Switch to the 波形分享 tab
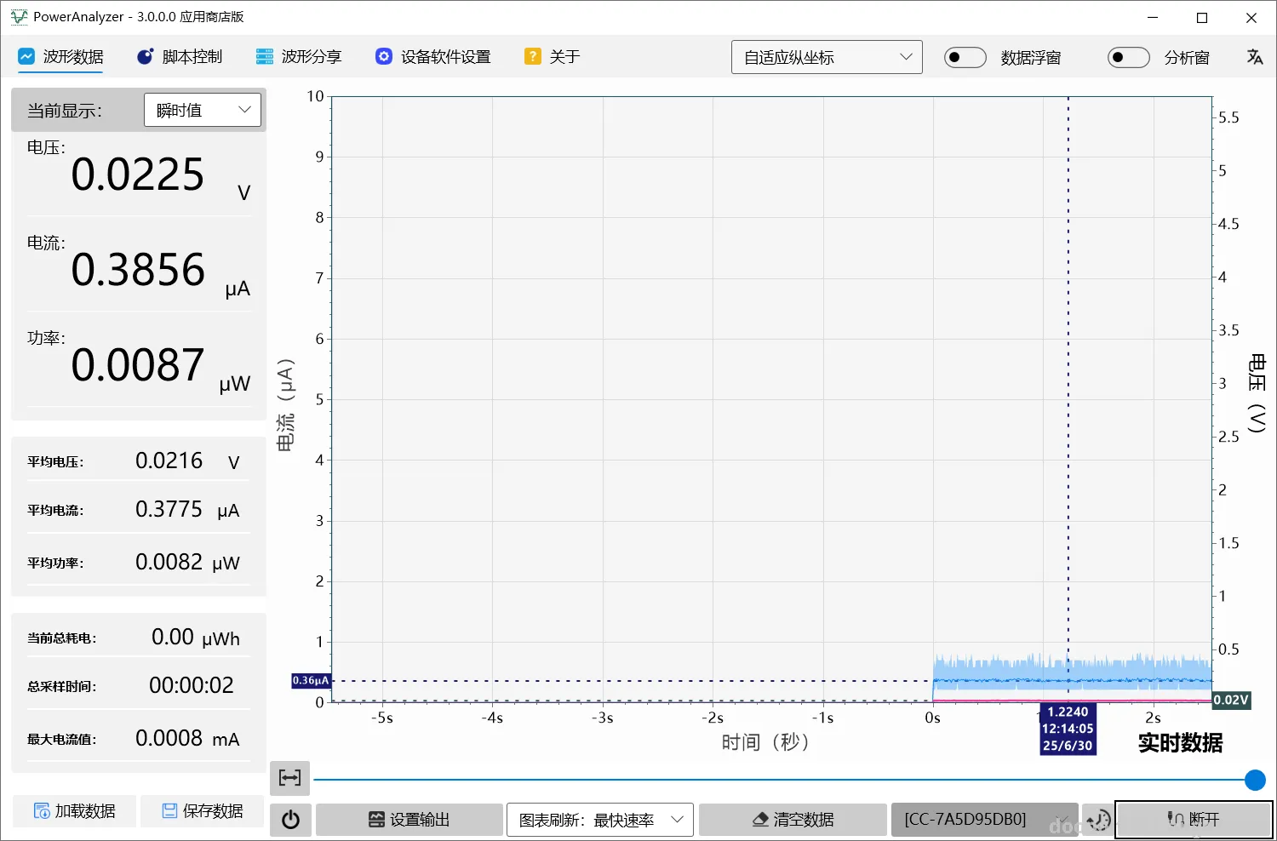The width and height of the screenshot is (1277, 841). pyautogui.click(x=299, y=56)
